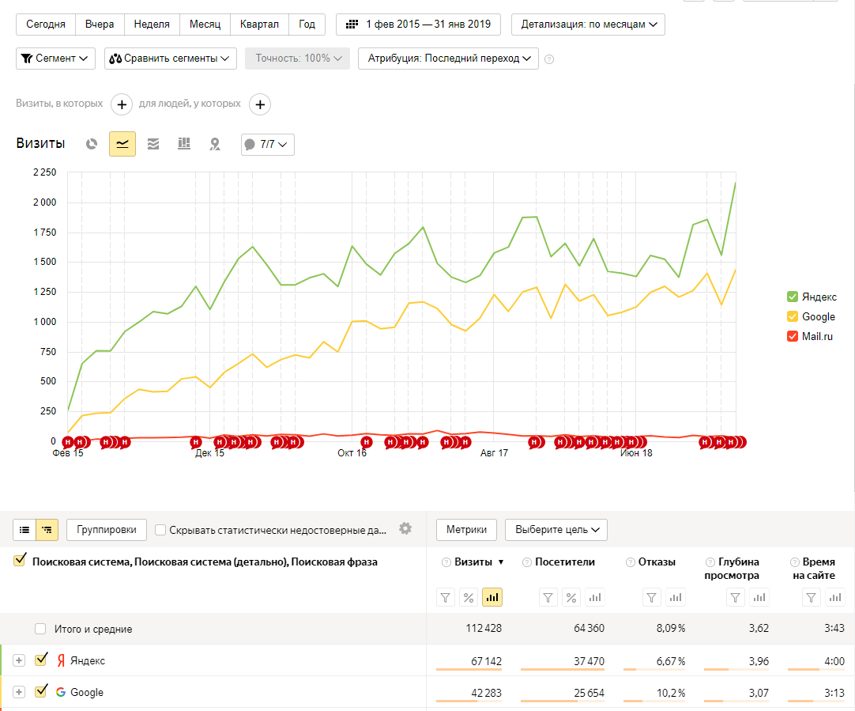Show percent values in Визиты column
The image size is (855, 711).
(x=469, y=597)
